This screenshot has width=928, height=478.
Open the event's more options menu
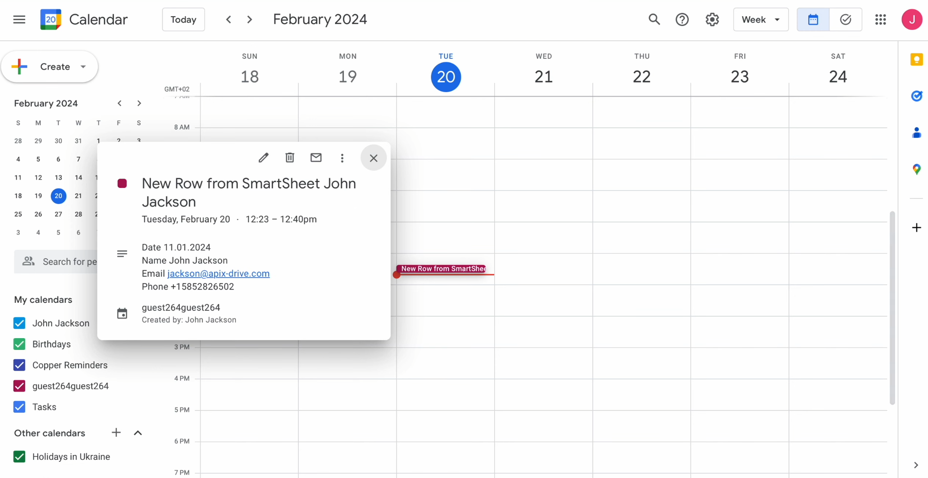click(x=342, y=158)
